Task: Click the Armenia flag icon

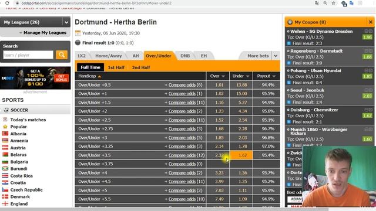Action: coord(5,141)
